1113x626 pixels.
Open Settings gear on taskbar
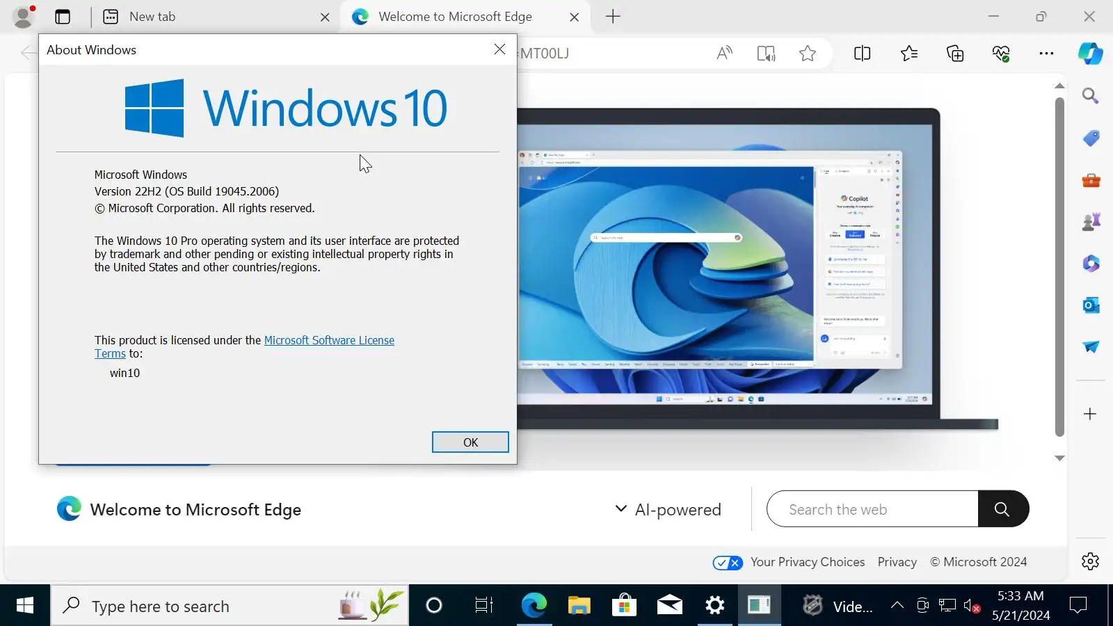[714, 606]
